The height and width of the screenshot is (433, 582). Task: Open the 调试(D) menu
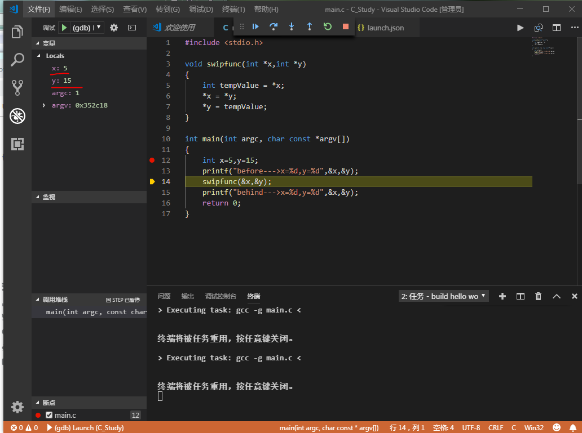(x=201, y=9)
